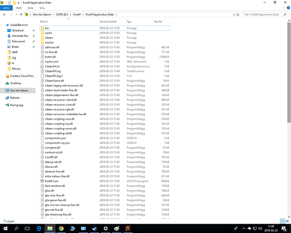The width and height of the screenshot is (291, 233).
Task: Click the Skrivbord icon in sidebar
Action: pos(9,30)
